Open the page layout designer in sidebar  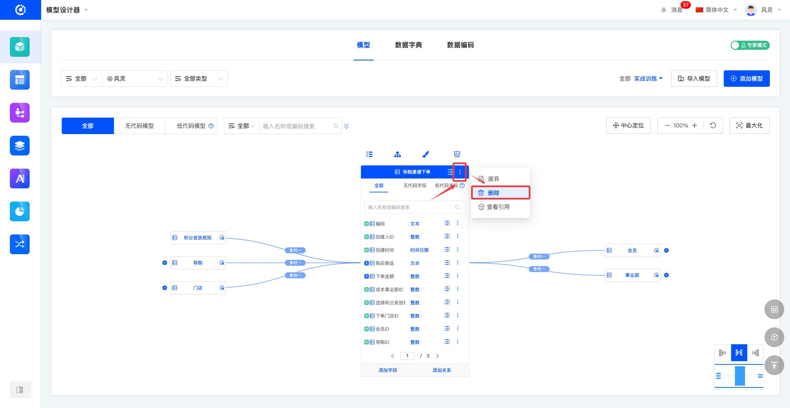(20, 80)
